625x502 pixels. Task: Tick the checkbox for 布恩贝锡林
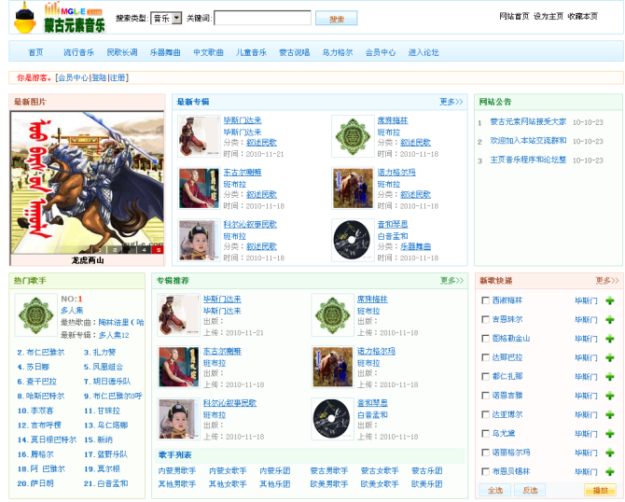(x=485, y=472)
